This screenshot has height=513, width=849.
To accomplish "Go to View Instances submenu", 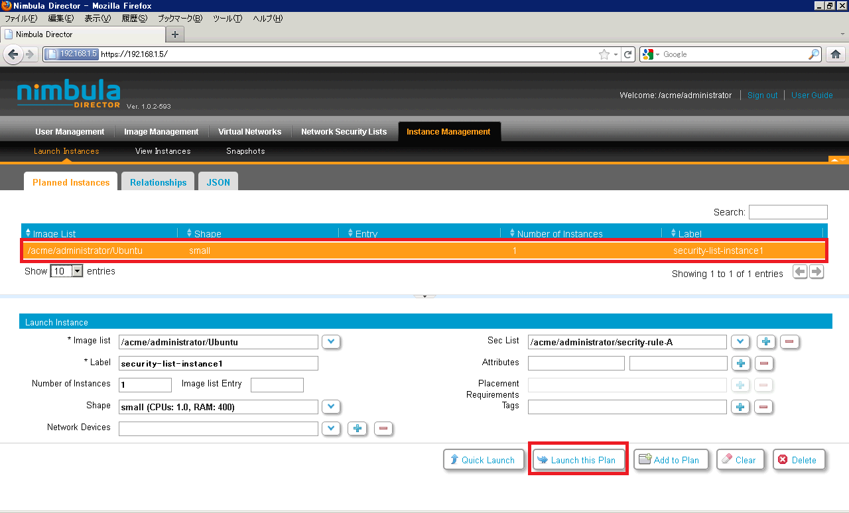I will [163, 151].
